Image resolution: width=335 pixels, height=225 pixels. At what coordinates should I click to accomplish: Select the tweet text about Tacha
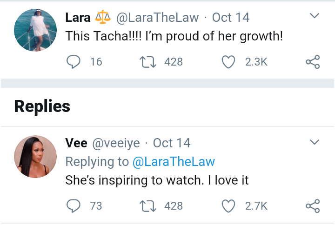point(174,36)
